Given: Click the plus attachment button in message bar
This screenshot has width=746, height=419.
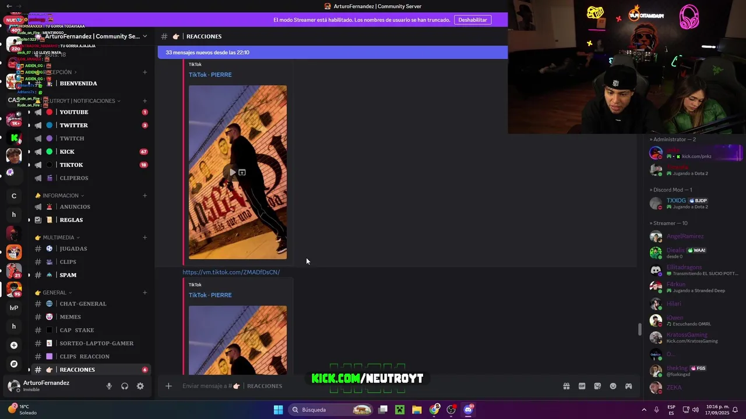Looking at the screenshot, I should (x=168, y=386).
